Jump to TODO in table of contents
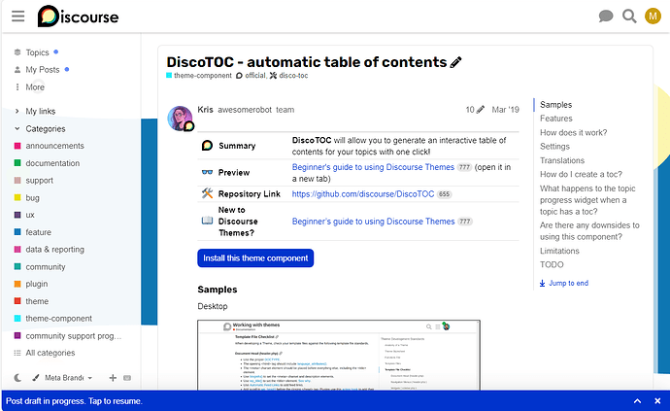The width and height of the screenshot is (670, 411). 552,264
